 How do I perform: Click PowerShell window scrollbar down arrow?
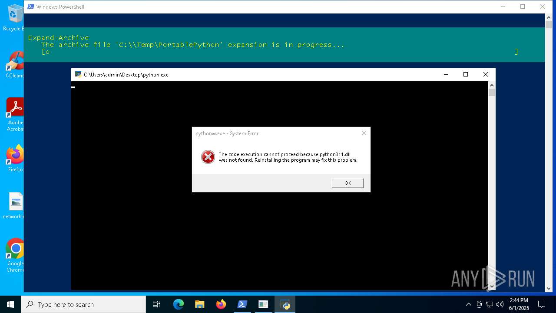point(549,288)
